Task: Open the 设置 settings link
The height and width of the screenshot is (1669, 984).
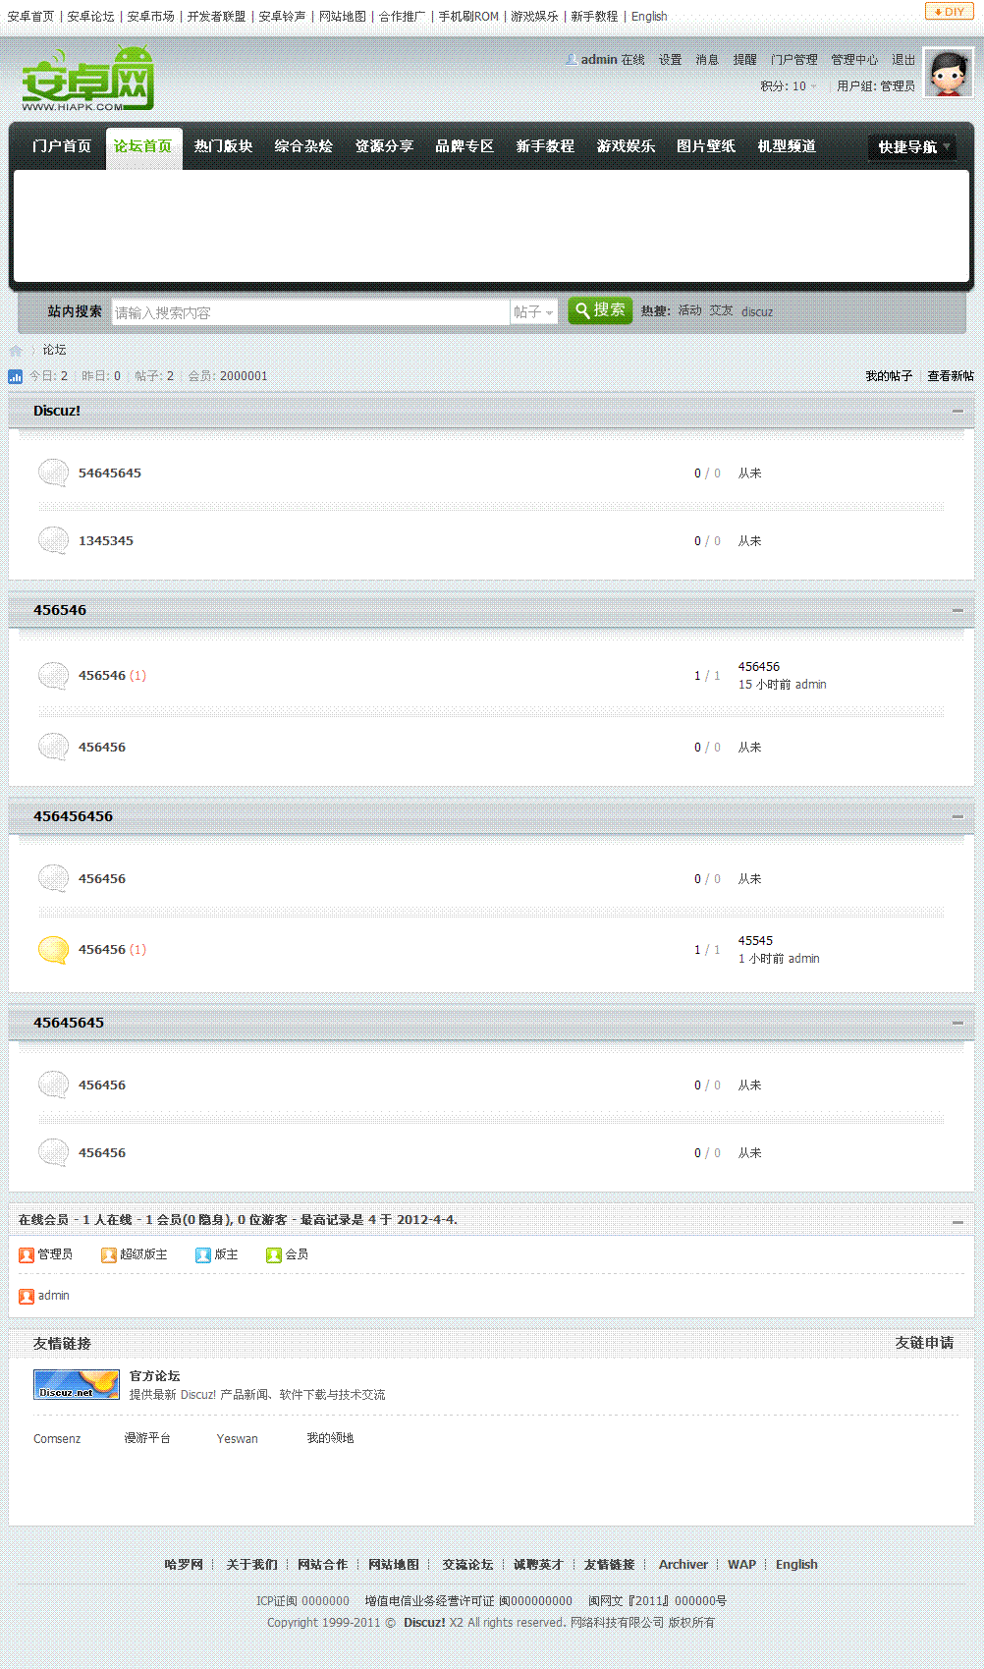Action: point(670,60)
